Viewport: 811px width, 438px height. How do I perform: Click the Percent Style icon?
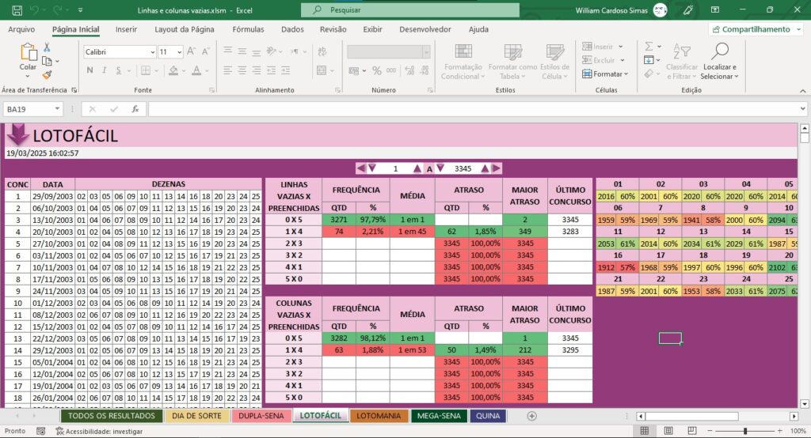click(376, 70)
